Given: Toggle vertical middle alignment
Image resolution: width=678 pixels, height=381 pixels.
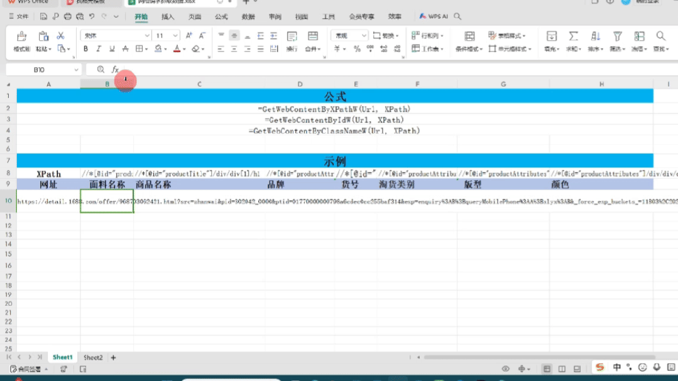Looking at the screenshot, I should [234, 36].
